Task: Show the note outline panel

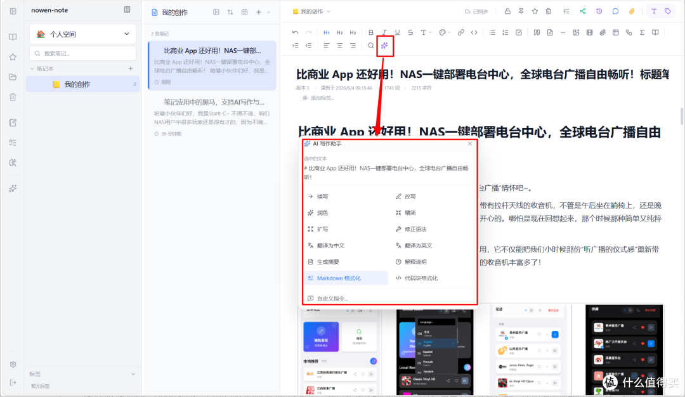Action: pos(566,11)
